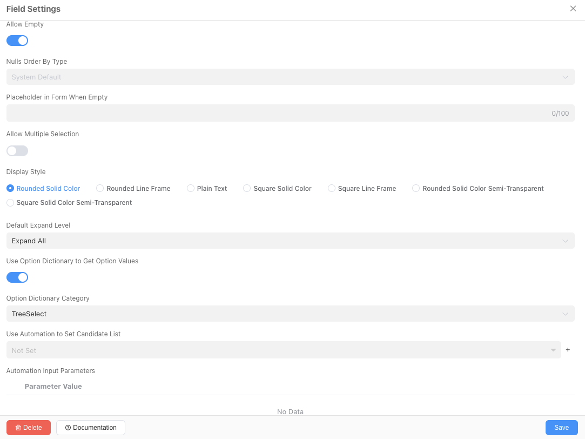Click the help icon on Documentation button
The width and height of the screenshot is (585, 439).
tap(68, 428)
